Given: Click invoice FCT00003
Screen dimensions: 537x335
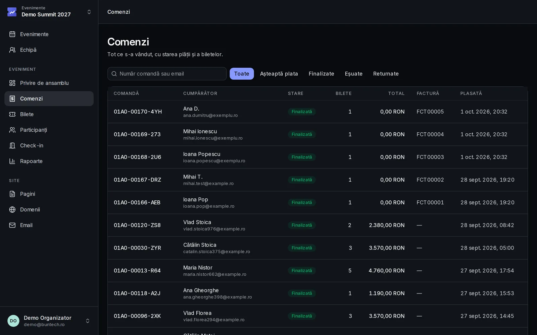Looking at the screenshot, I should pyautogui.click(x=430, y=157).
